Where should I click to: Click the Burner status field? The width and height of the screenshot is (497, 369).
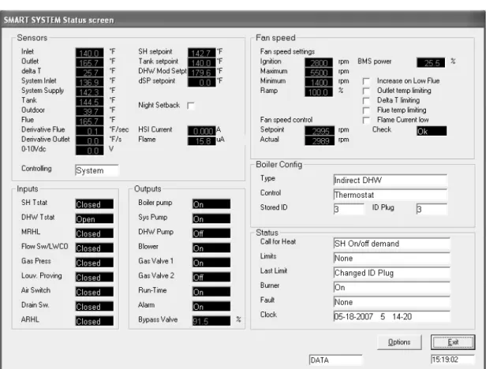tap(391, 287)
